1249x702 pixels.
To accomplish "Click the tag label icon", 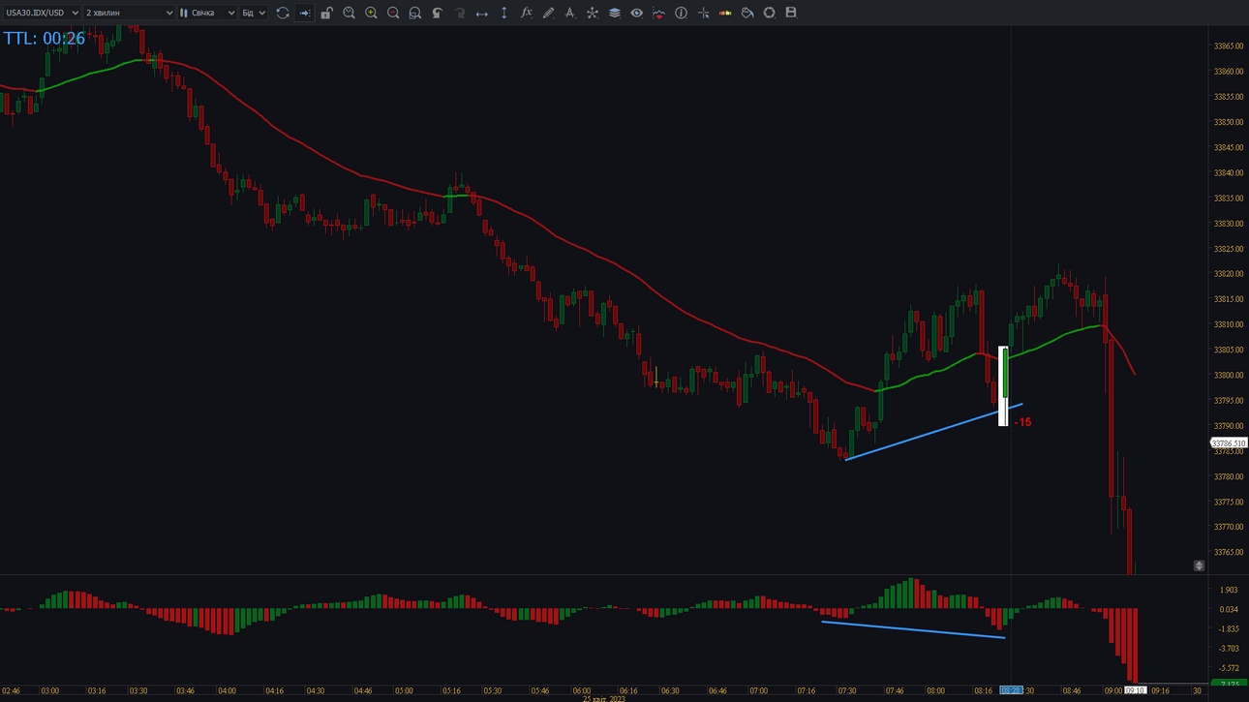I will coord(747,13).
